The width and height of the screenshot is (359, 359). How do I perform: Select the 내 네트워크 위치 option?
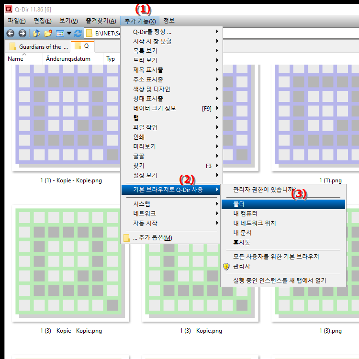[x=283, y=223]
